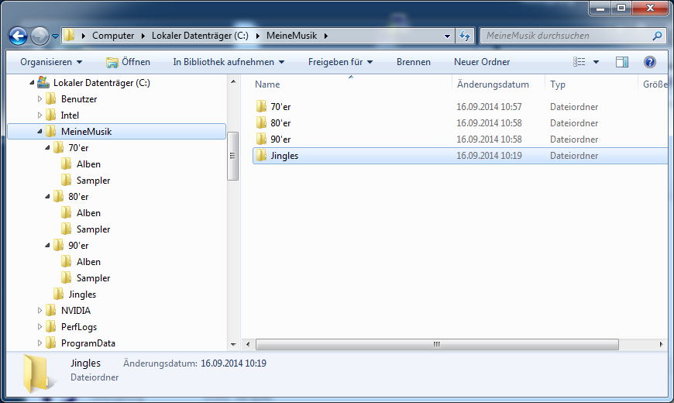The image size is (674, 403).
Task: Click date 16.09.2014 10:57 in file list
Action: pos(489,107)
